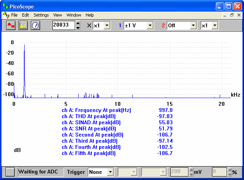The image size is (244, 180).
Task: Open the Trigger None dropdown
Action: click(110, 172)
